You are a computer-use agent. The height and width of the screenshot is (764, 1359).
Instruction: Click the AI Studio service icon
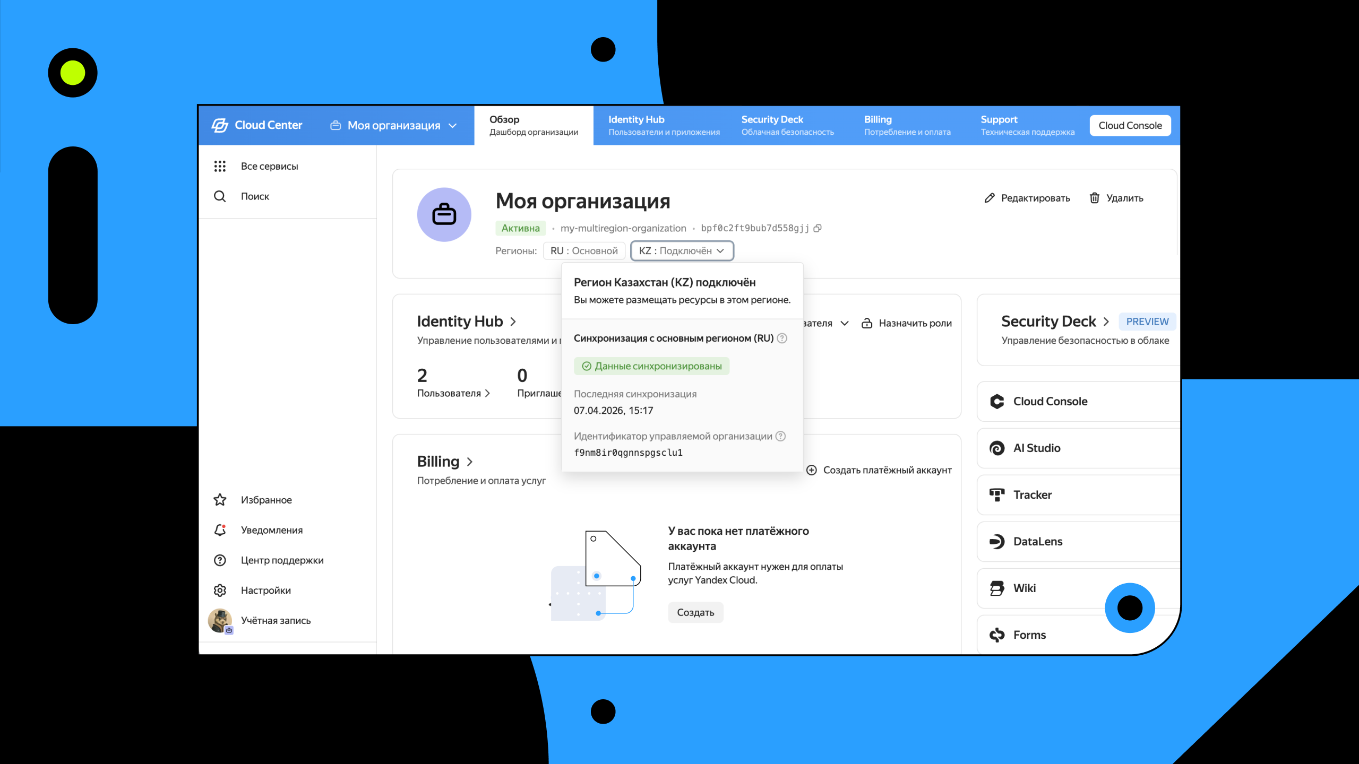tap(997, 448)
